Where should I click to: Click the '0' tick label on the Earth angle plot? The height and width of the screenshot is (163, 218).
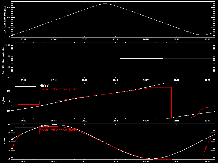[10, 37]
